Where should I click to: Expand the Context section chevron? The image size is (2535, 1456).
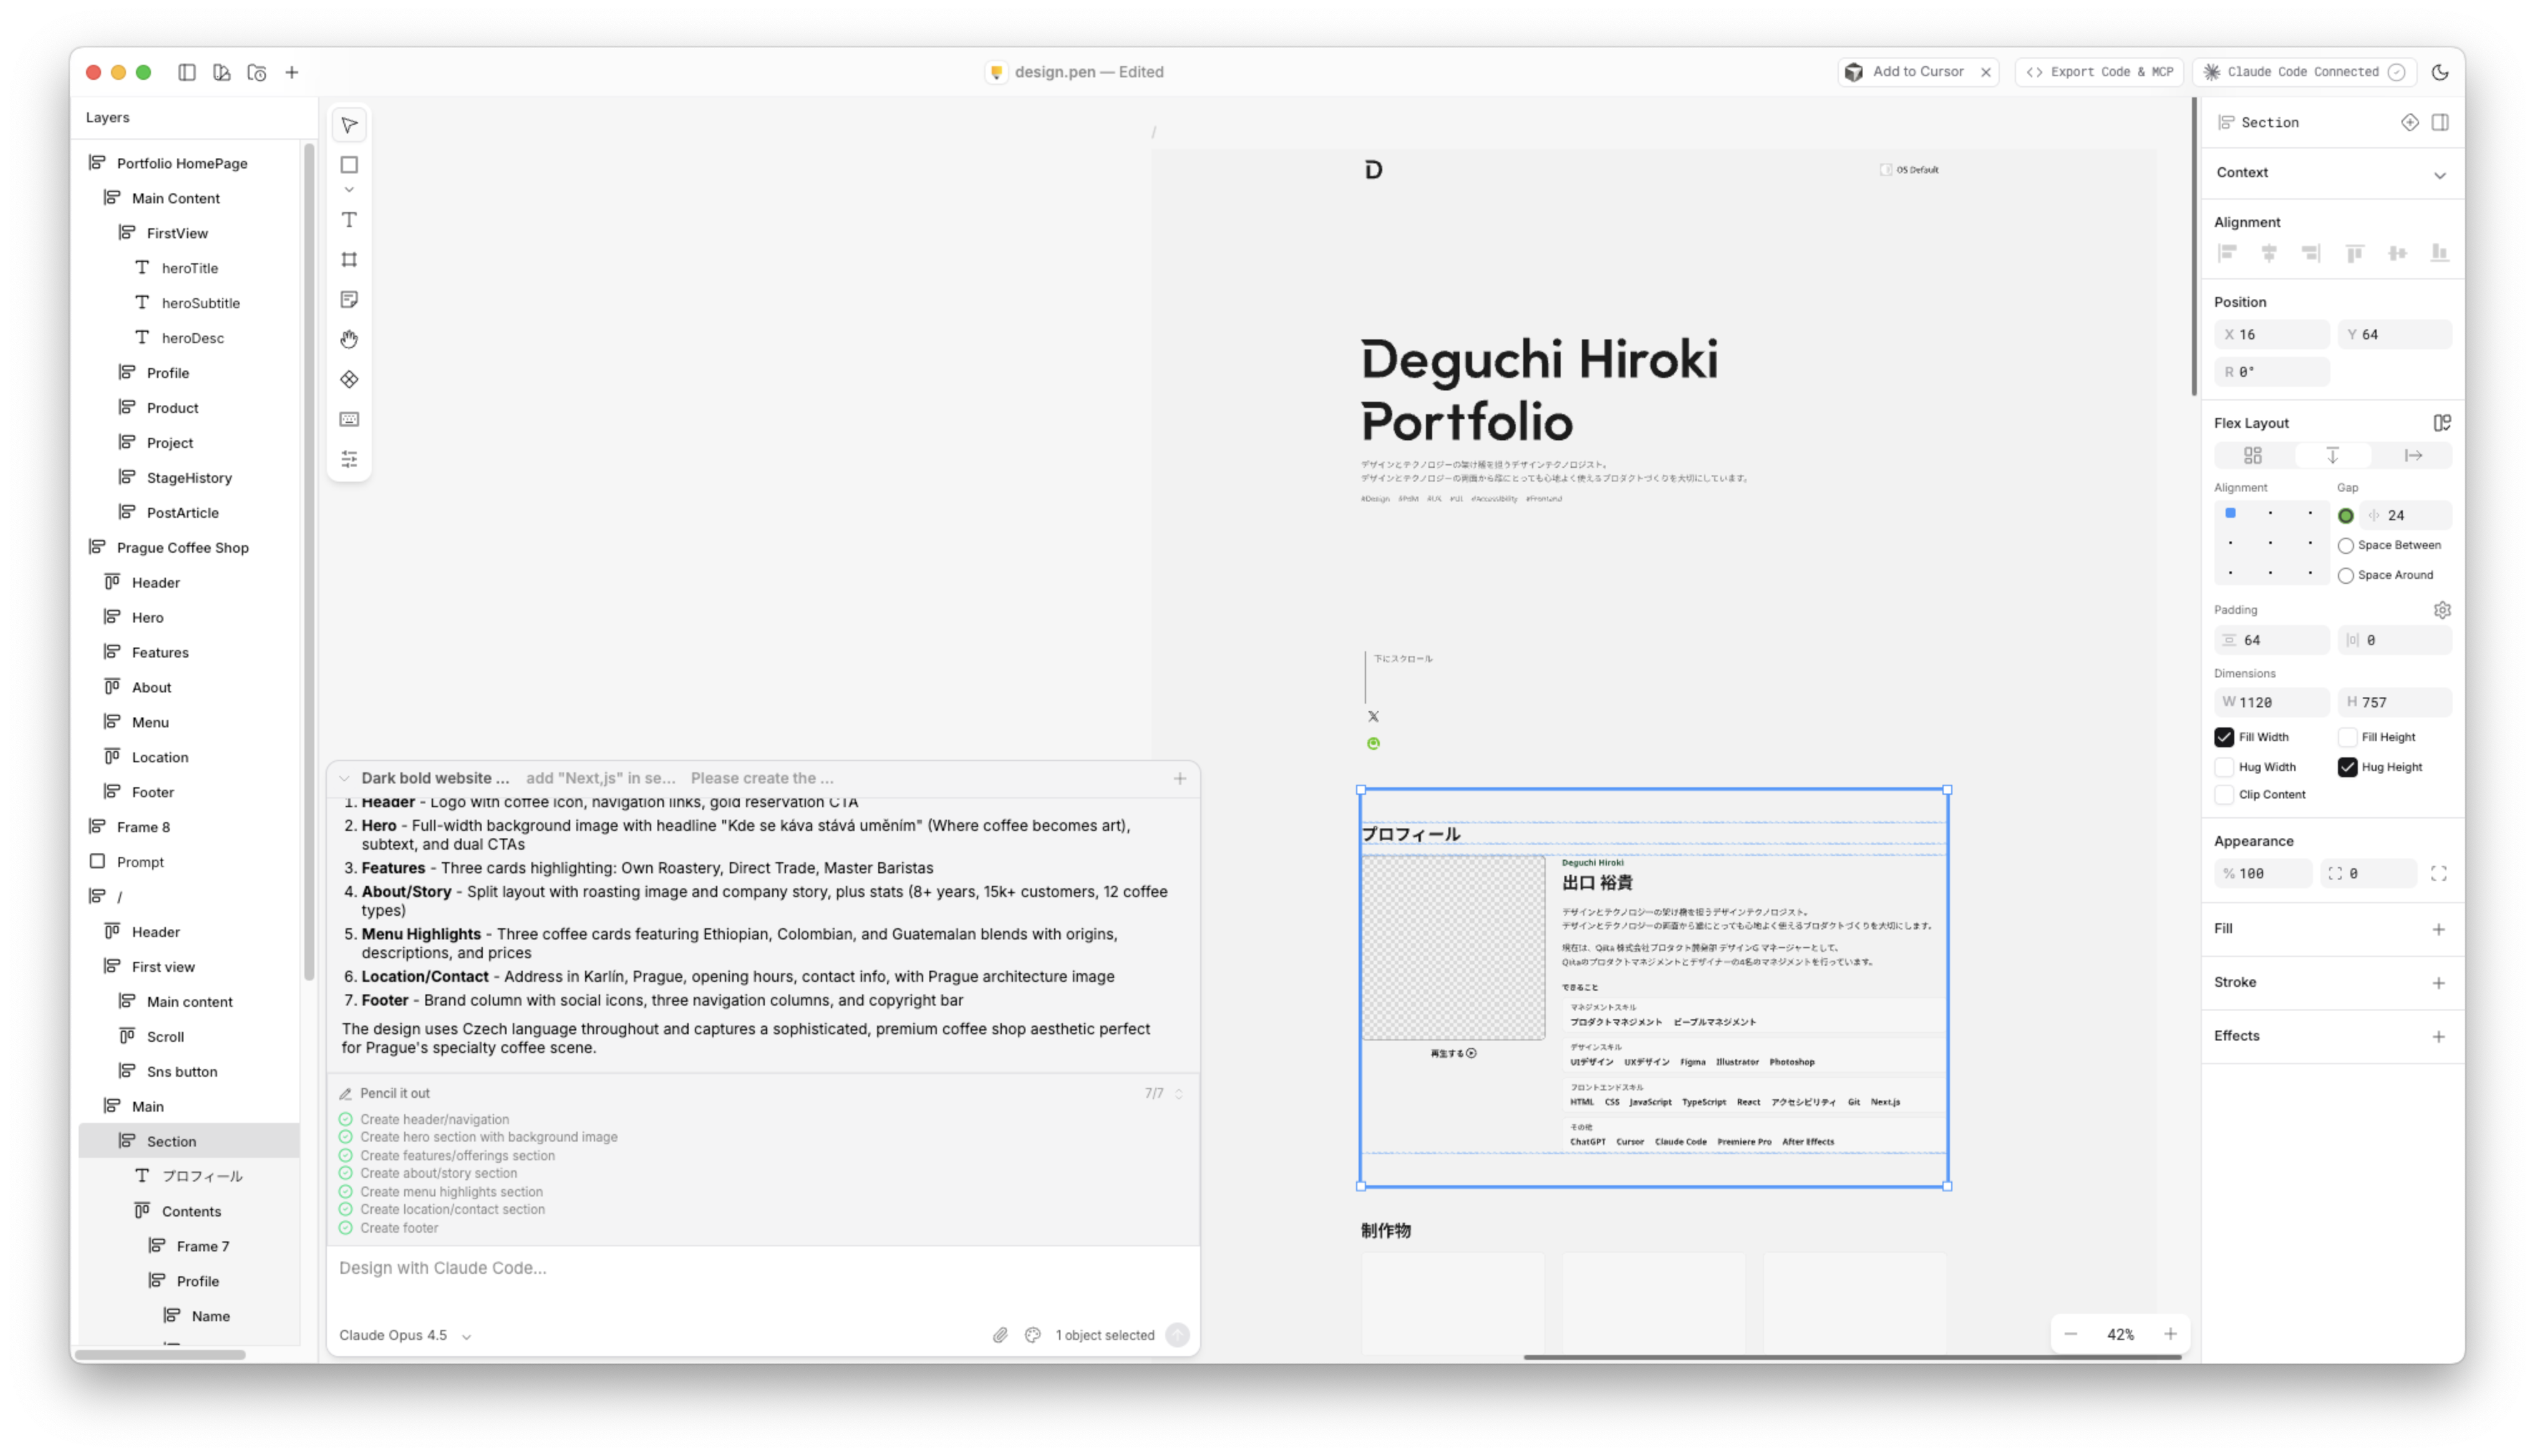point(2439,175)
